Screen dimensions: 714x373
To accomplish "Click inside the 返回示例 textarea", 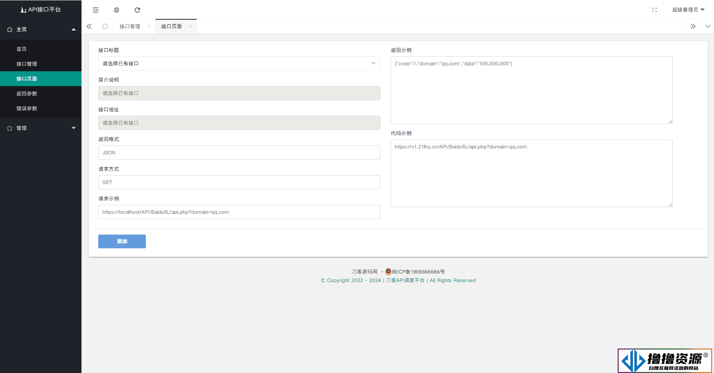I will tap(531, 90).
